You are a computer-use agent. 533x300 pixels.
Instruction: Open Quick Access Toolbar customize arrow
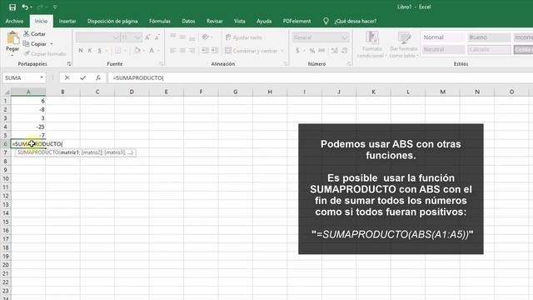pyautogui.click(x=55, y=7)
